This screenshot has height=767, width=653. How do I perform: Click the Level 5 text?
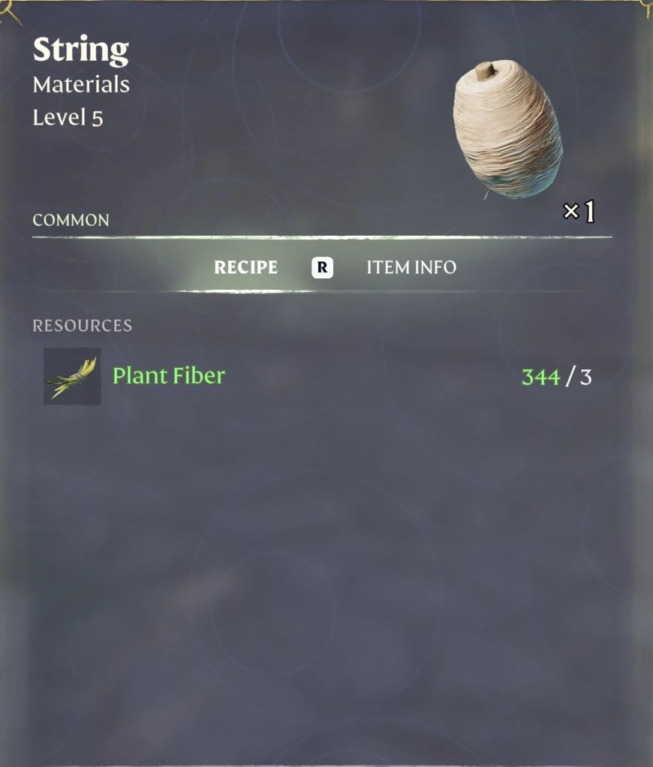point(68,118)
